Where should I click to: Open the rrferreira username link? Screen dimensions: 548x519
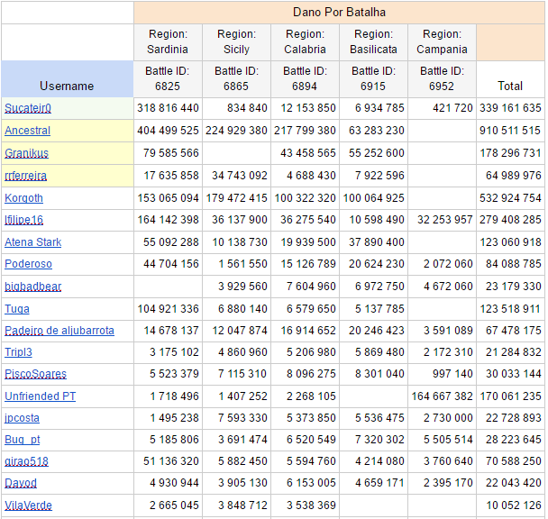[x=25, y=176]
